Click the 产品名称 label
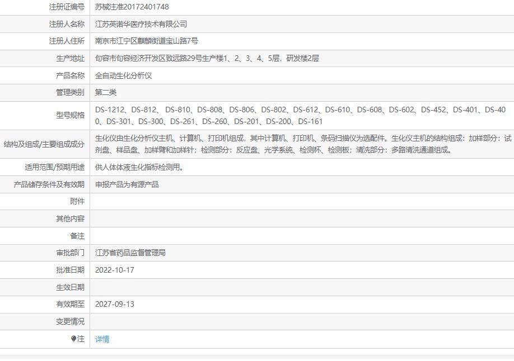The height and width of the screenshot is (361, 514). coord(70,75)
